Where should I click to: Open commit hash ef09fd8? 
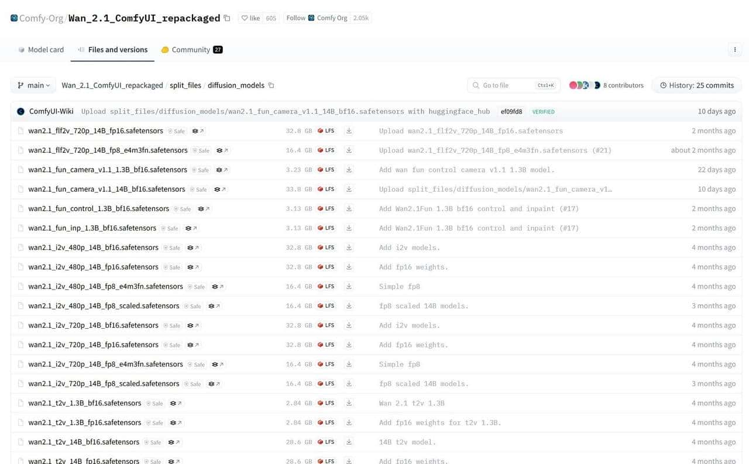(511, 111)
